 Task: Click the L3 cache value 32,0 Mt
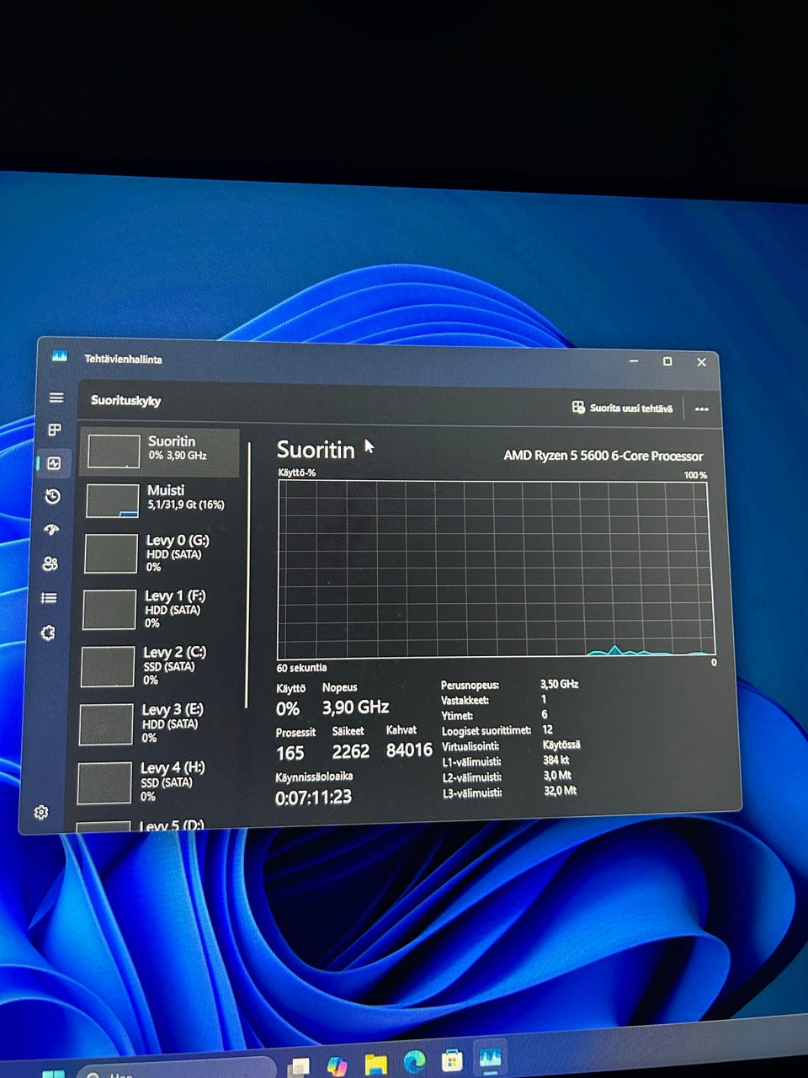pyautogui.click(x=560, y=791)
